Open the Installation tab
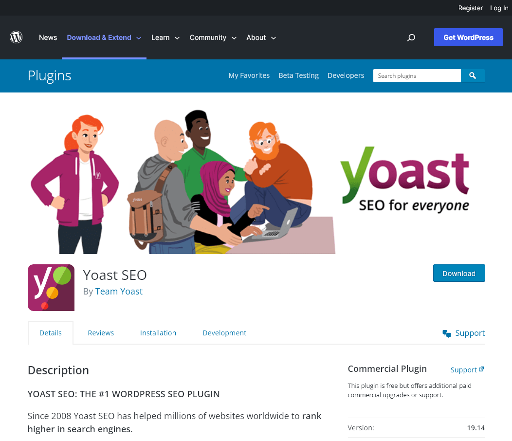This screenshot has height=441, width=512. point(158,333)
